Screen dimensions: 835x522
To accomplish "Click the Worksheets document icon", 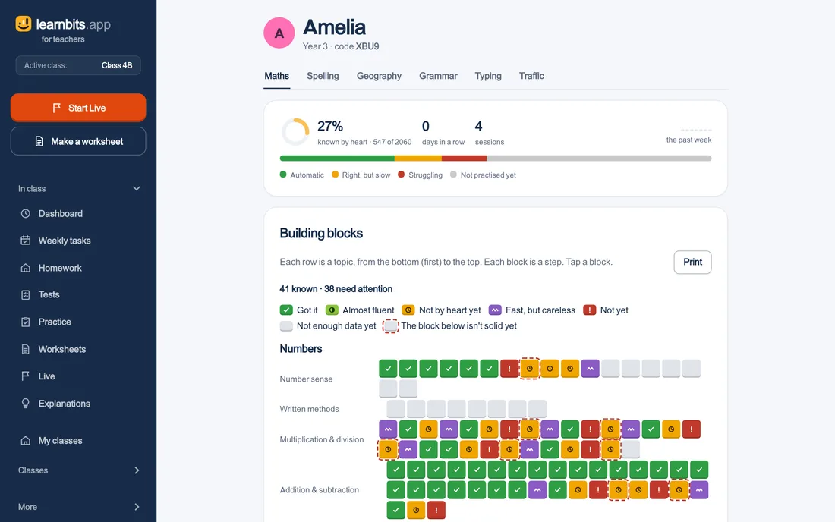I will [x=26, y=349].
